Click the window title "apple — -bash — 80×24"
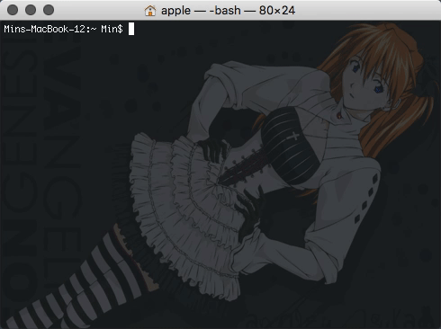Viewport: 441px width, 329px height. (x=228, y=11)
